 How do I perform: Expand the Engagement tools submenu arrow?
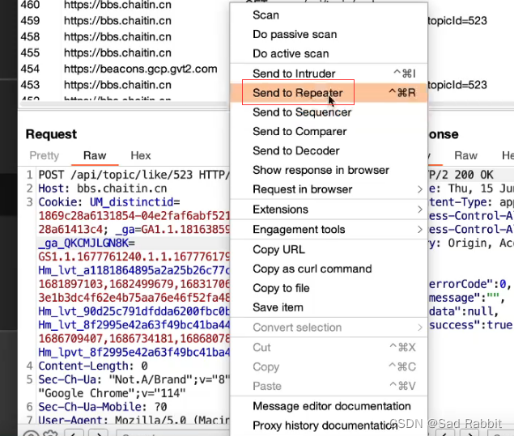pos(420,229)
